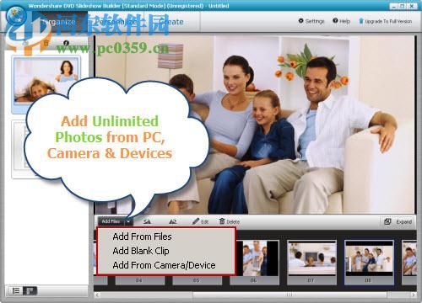Switch to the Organize tab

58,22
